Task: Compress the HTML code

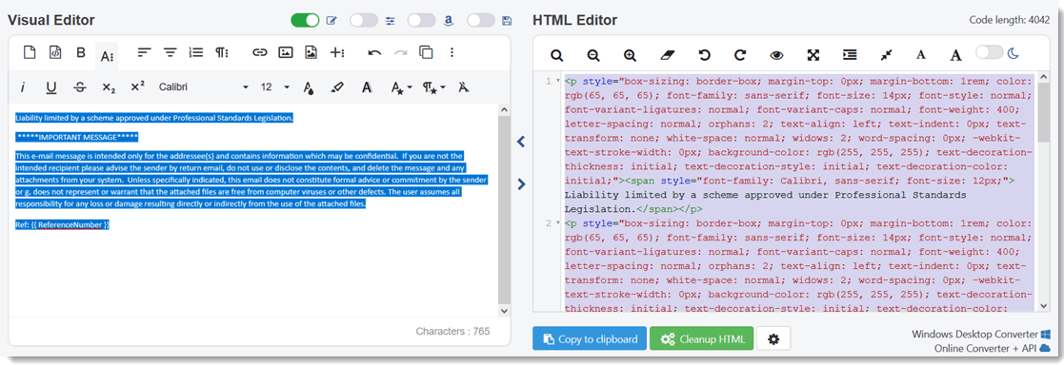Action: click(x=886, y=55)
